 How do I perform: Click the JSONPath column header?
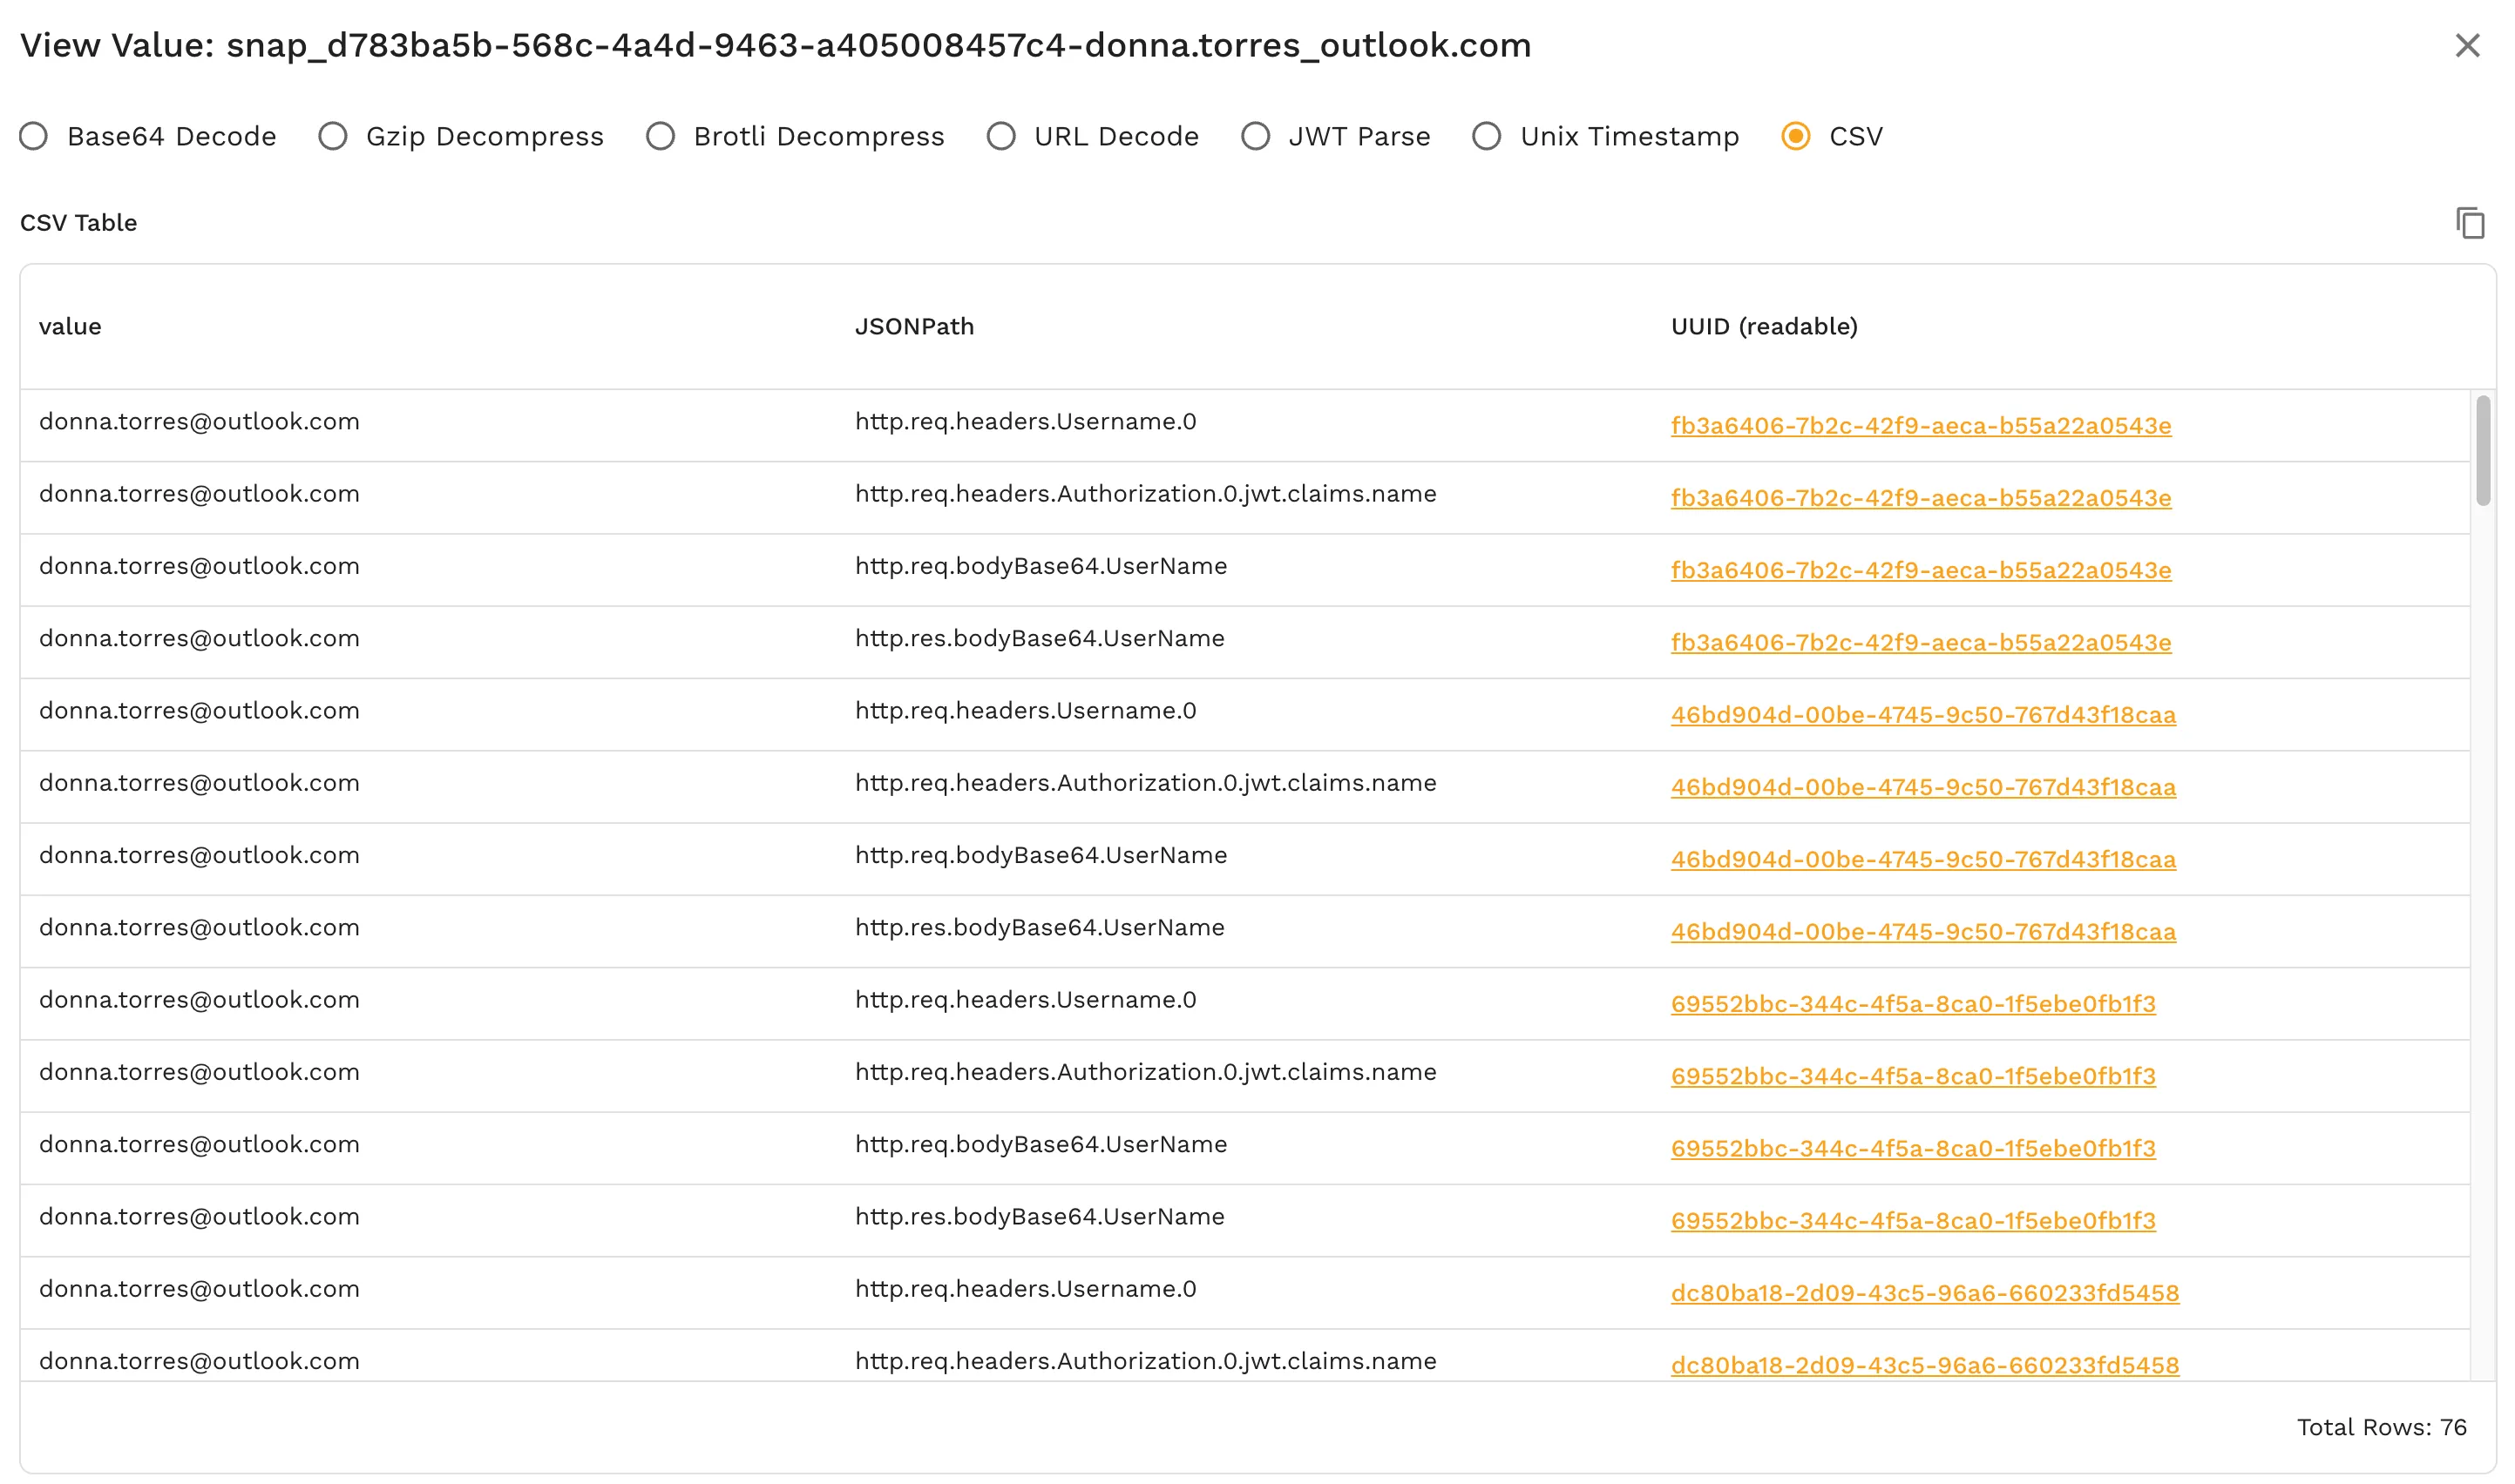(913, 327)
